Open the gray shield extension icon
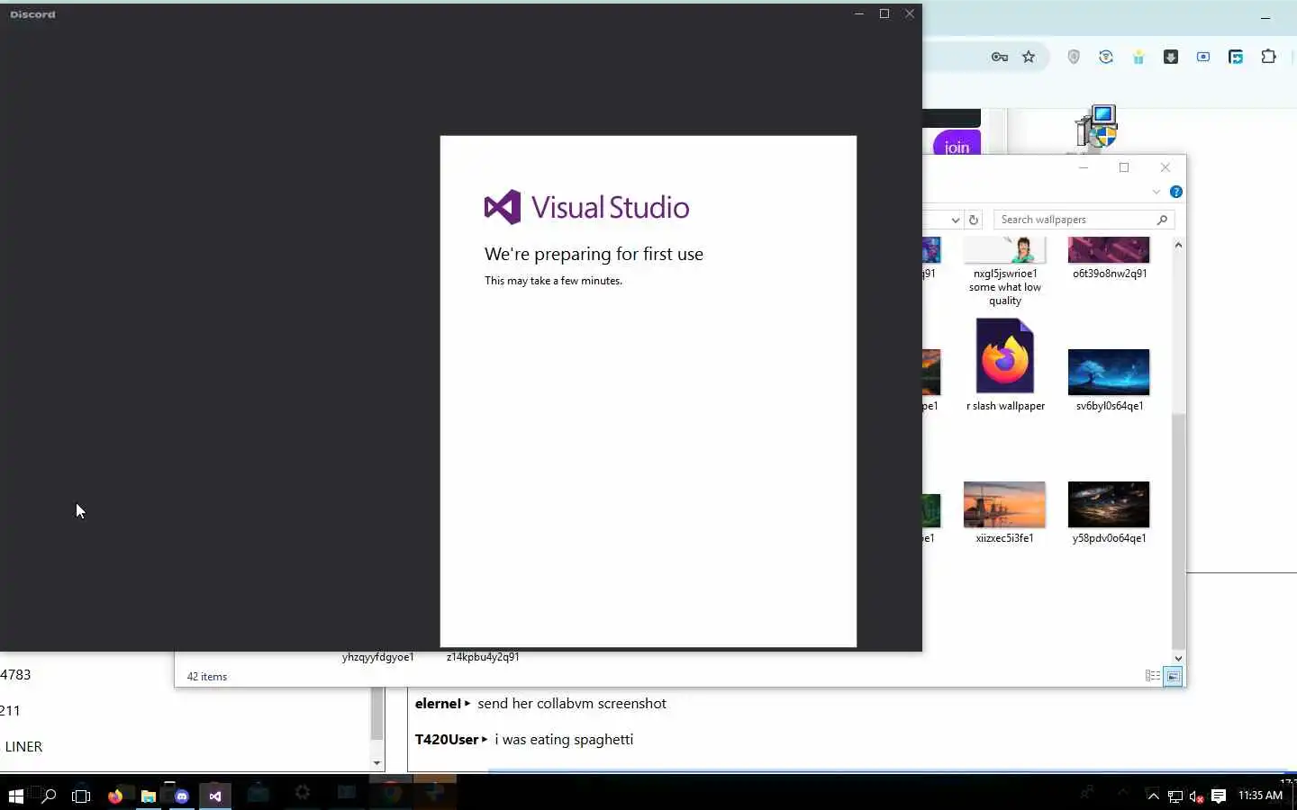Screen dimensions: 1297x810 click(1074, 57)
